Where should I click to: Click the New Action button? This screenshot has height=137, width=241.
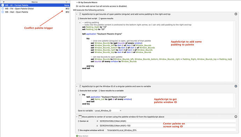(82, 136)
